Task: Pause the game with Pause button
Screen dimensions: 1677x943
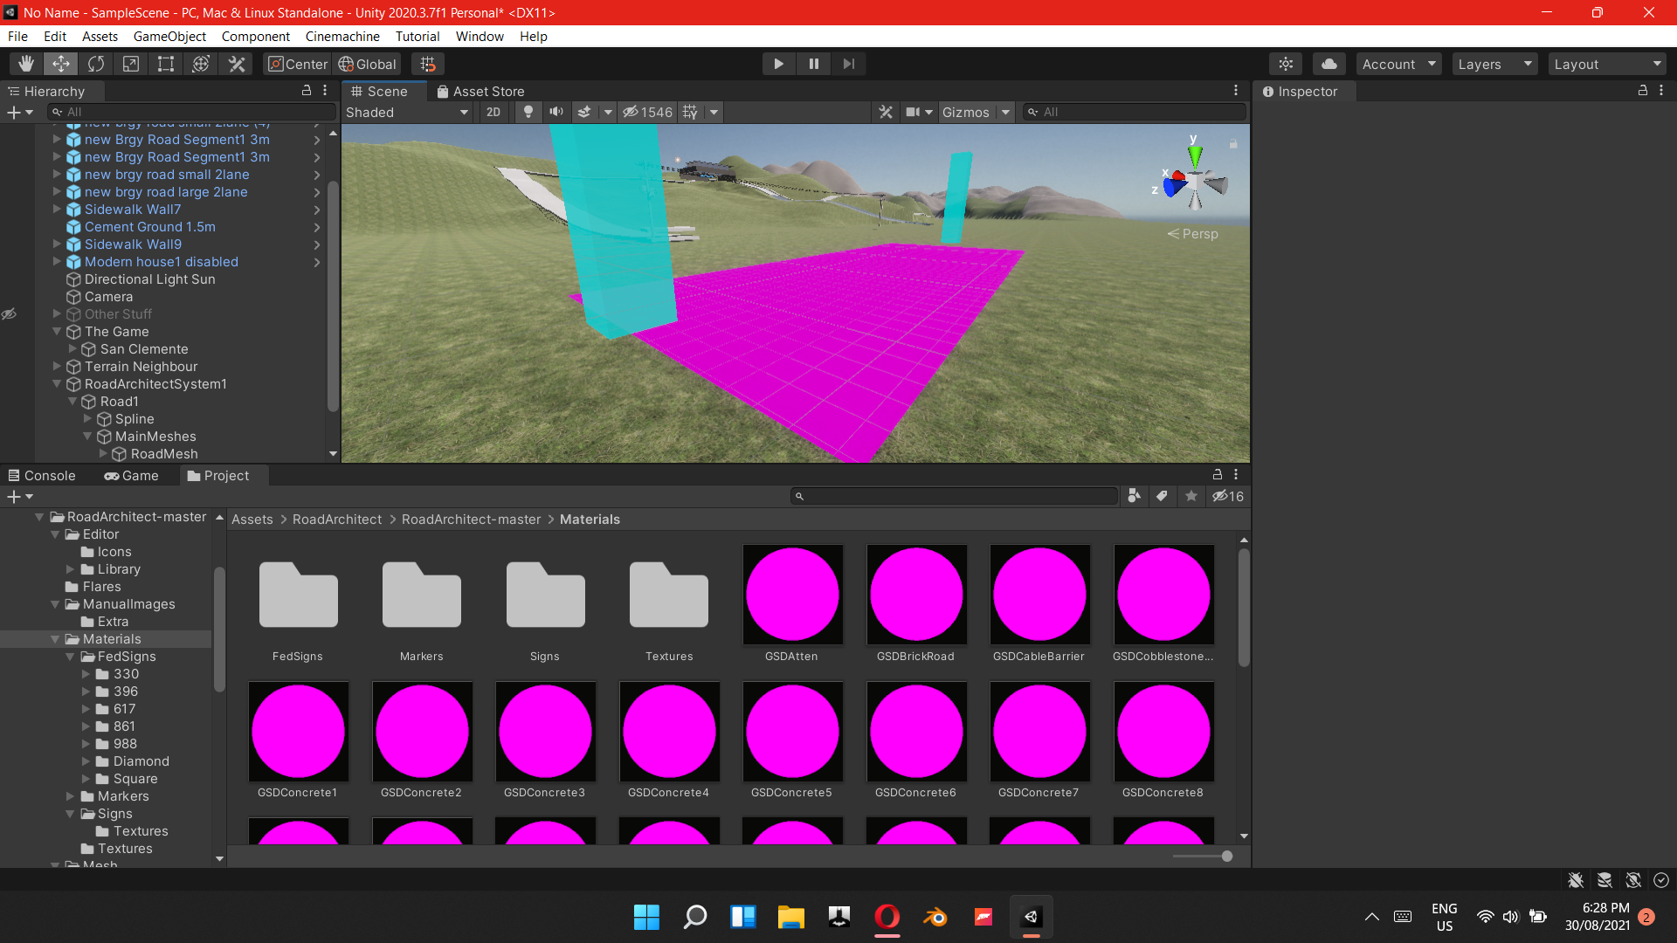Action: tap(813, 64)
